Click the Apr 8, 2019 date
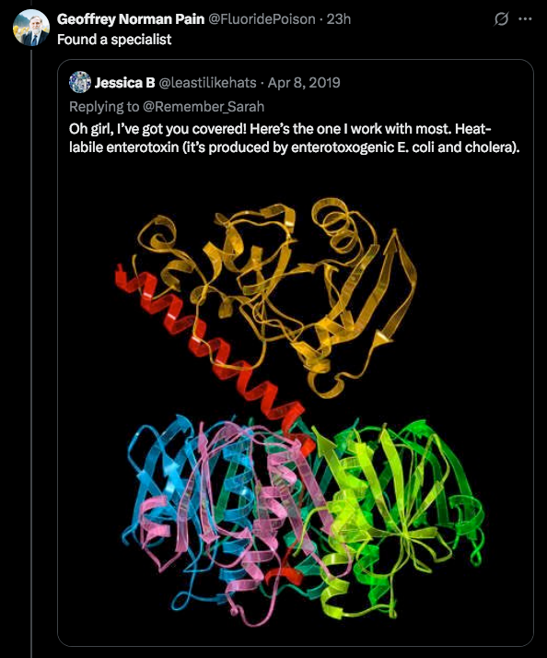This screenshot has width=547, height=658. [x=304, y=83]
